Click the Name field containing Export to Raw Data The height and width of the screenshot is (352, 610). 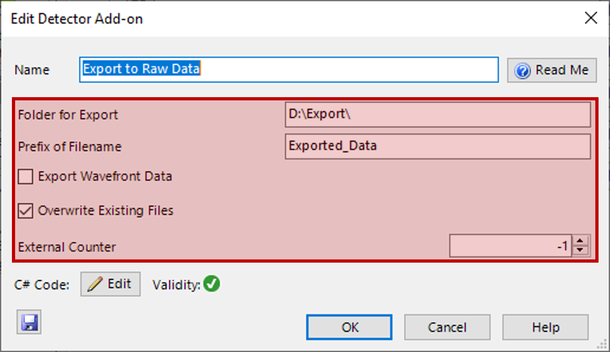click(x=289, y=70)
